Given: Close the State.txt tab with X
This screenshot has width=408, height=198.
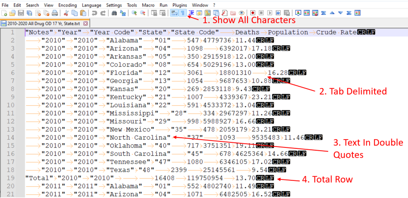Looking at the screenshot, I should point(86,23).
